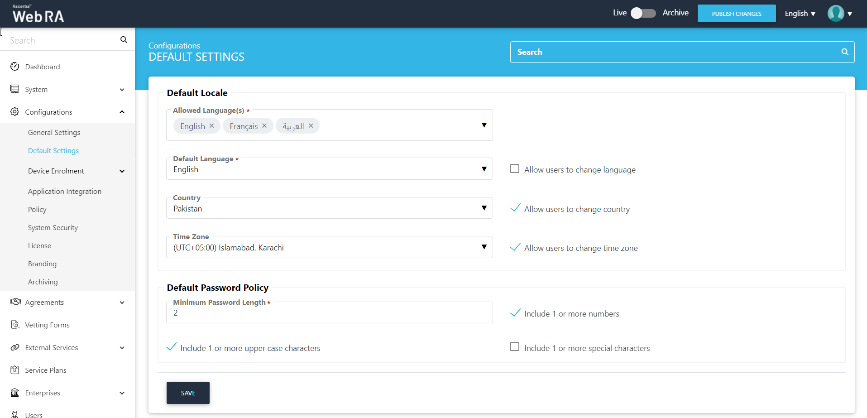This screenshot has width=867, height=418.
Task: Click the Configurations gear icon
Action: [15, 111]
